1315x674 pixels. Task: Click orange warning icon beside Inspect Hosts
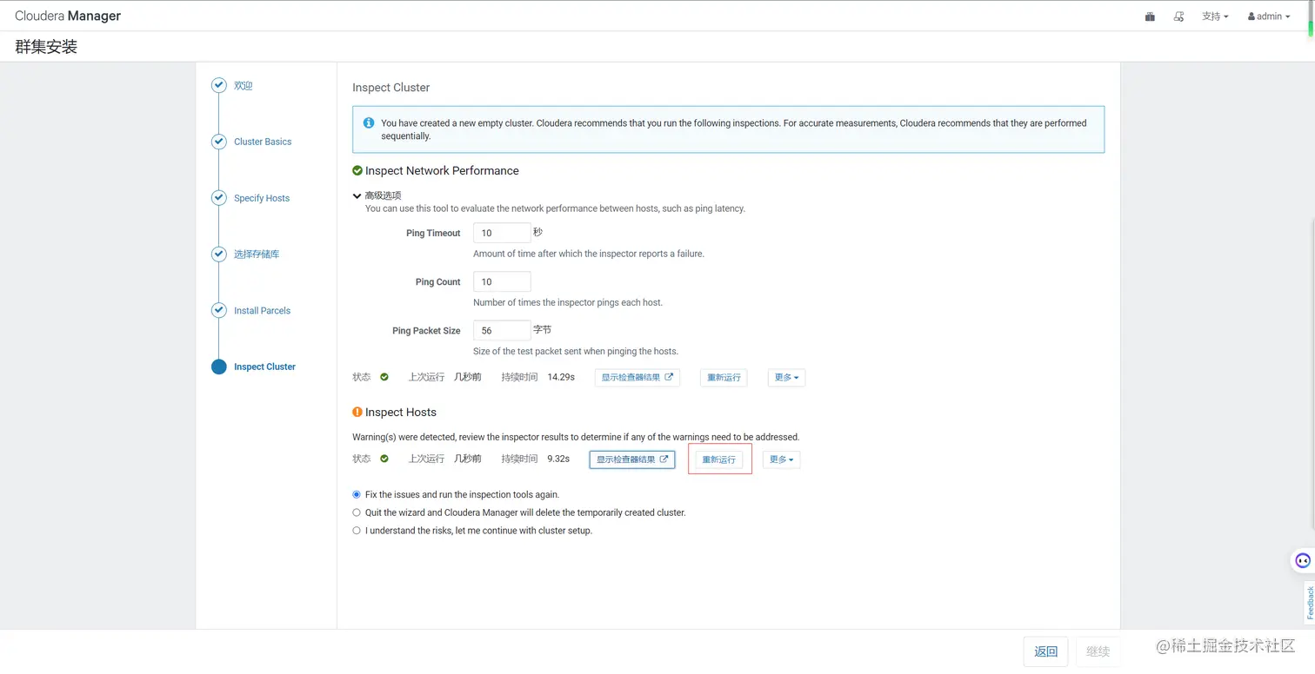click(357, 412)
